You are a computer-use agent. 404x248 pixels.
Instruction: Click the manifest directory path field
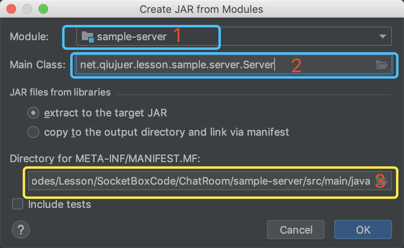(200, 182)
